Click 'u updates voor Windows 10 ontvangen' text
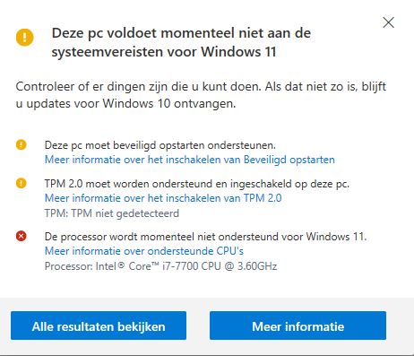The width and height of the screenshot is (414, 356). tap(125, 104)
